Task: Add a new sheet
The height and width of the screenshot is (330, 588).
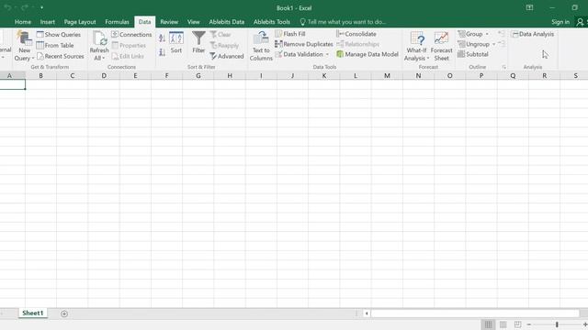Action: (x=64, y=313)
